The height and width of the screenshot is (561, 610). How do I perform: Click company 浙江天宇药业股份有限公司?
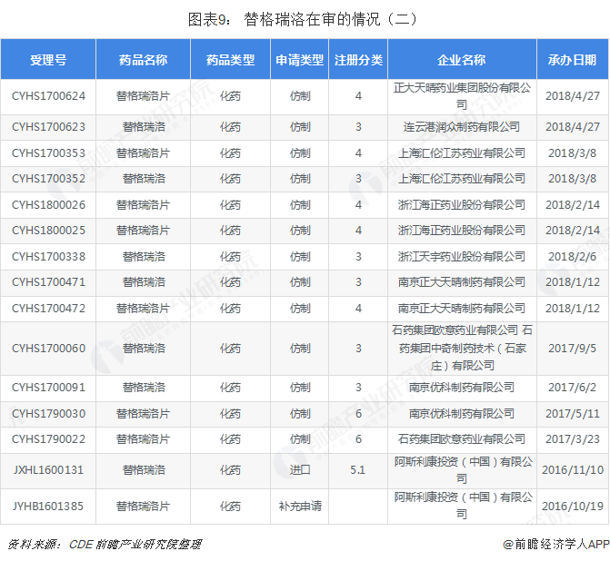pyautogui.click(x=462, y=256)
